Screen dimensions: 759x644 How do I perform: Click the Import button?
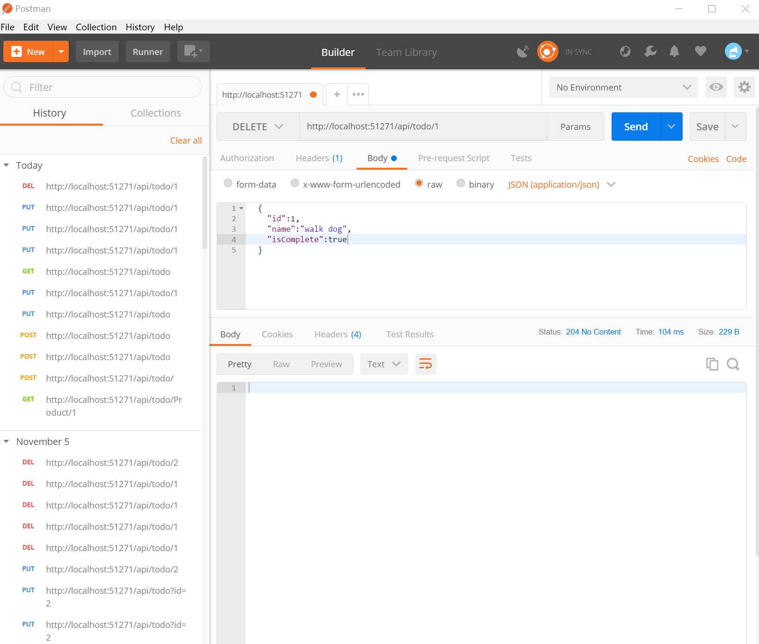pyautogui.click(x=97, y=52)
